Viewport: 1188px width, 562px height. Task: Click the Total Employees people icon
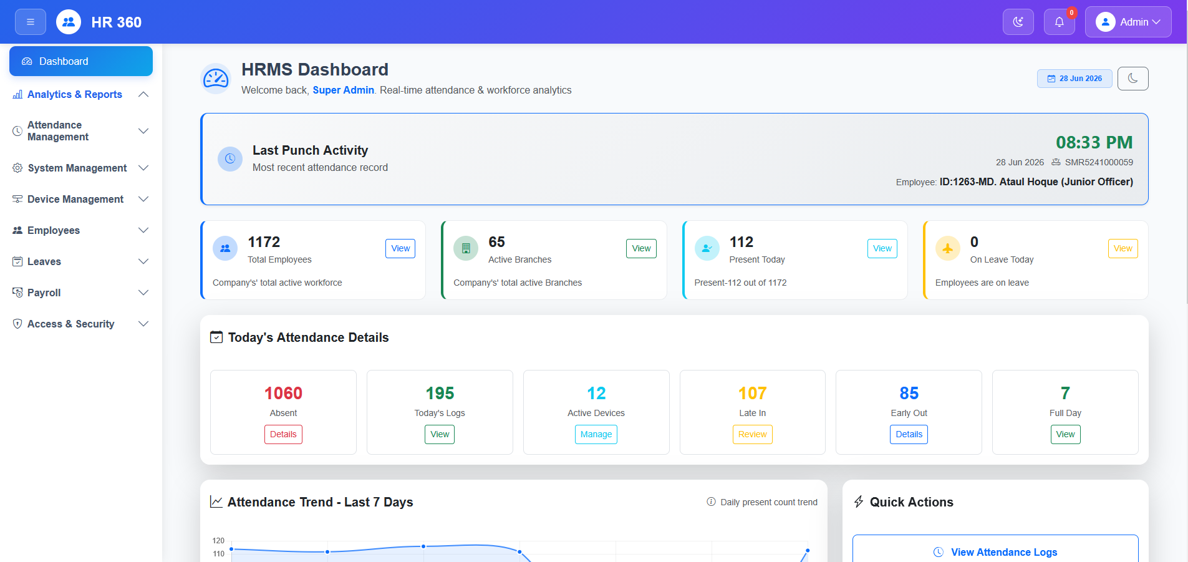point(225,248)
